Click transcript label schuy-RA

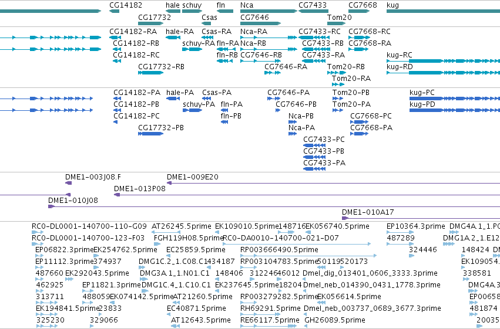199,43
